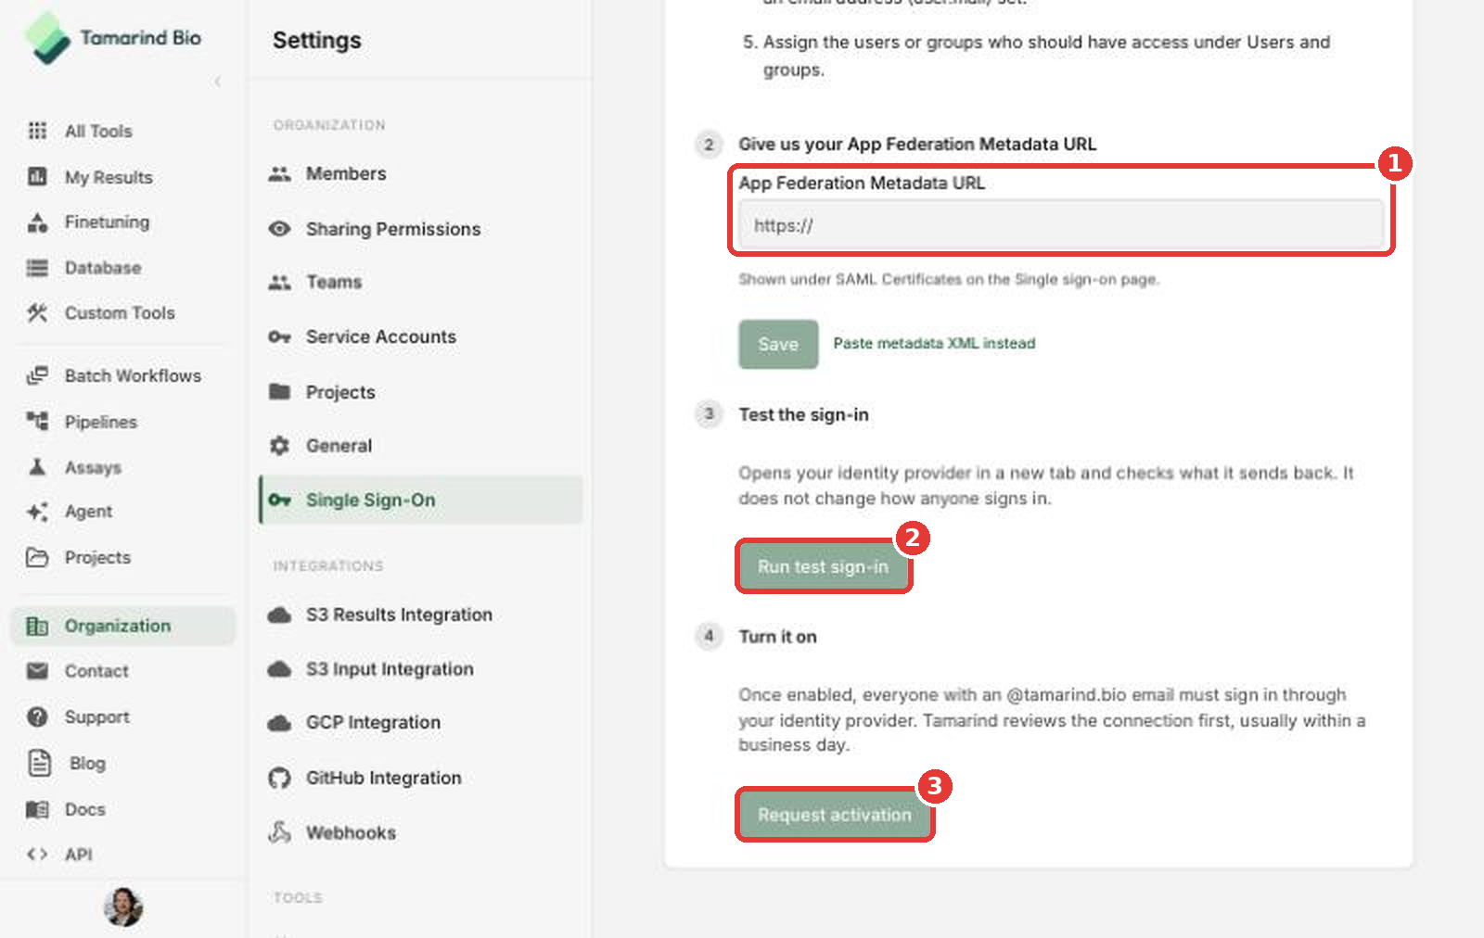Click the Contact envelope icon
1484x938 pixels.
pyautogui.click(x=37, y=671)
